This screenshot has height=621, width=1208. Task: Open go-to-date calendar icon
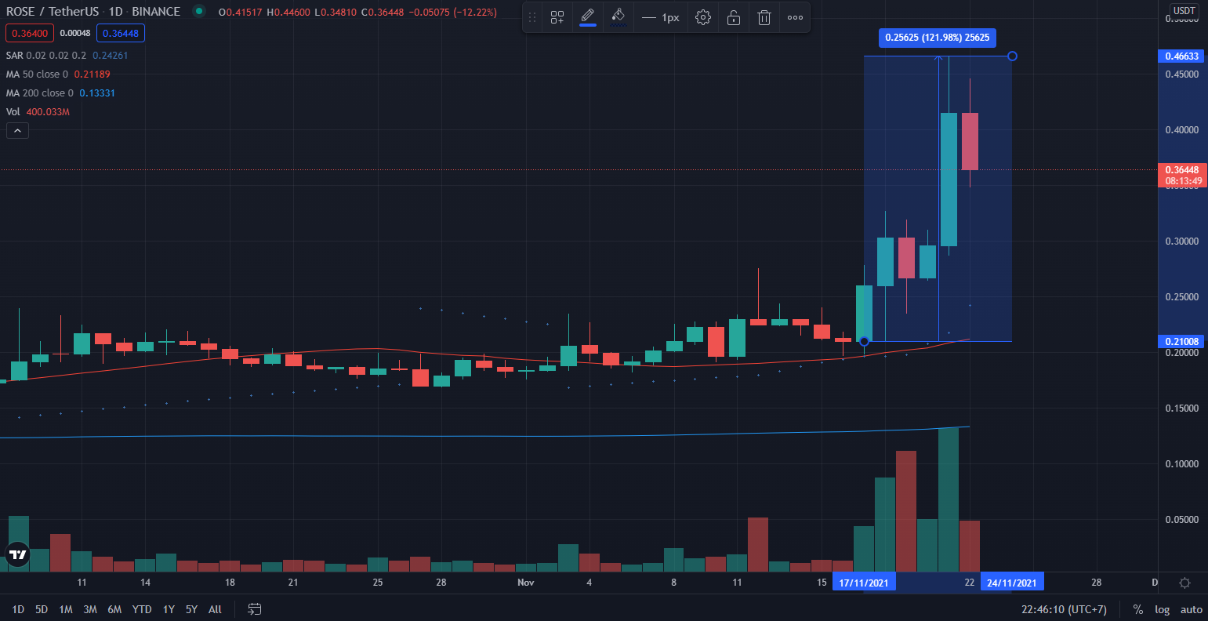click(255, 609)
